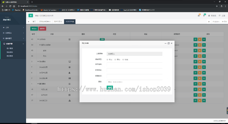228x124 pixels.
Task: Select the 菜单 menu type radio
Action: [x=115, y=60]
